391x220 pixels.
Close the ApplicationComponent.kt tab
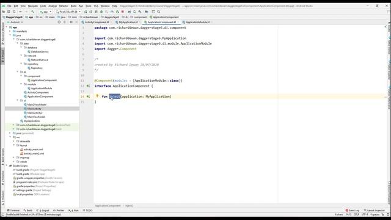click(x=178, y=22)
